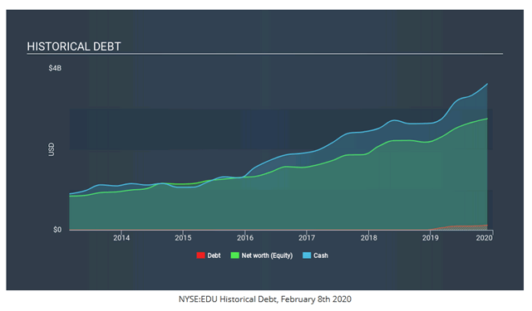
Task: Click the $4B y-axis label
Action: [55, 68]
